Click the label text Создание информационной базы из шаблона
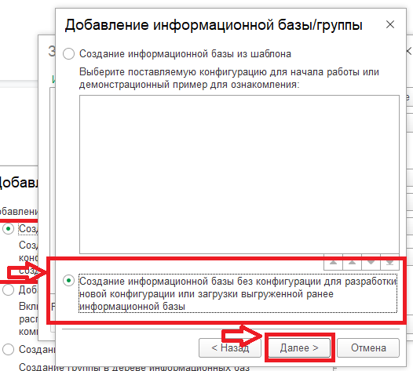 185,54
